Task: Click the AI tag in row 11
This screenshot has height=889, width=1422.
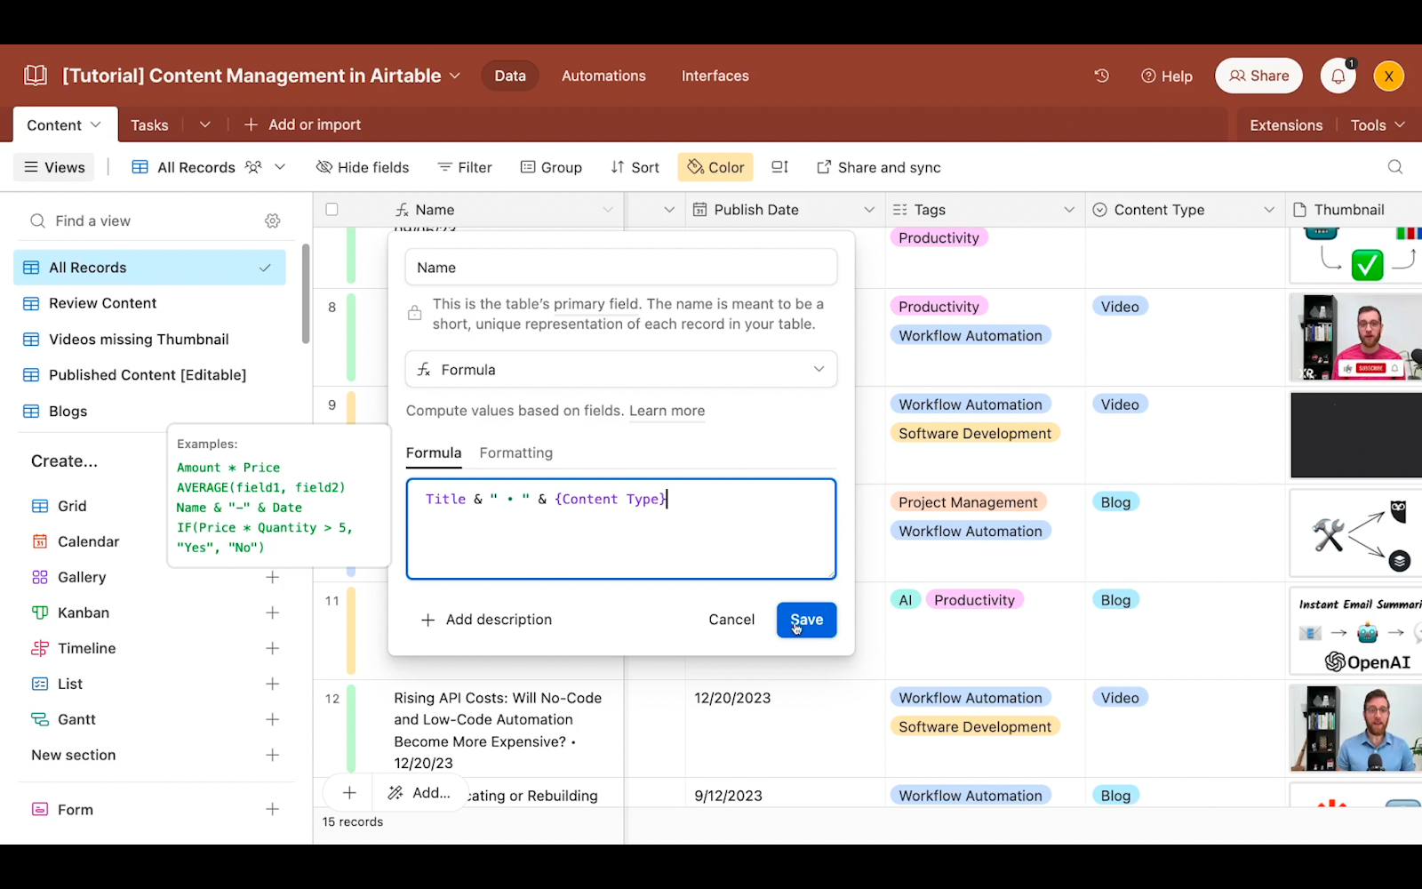Action: tap(905, 600)
